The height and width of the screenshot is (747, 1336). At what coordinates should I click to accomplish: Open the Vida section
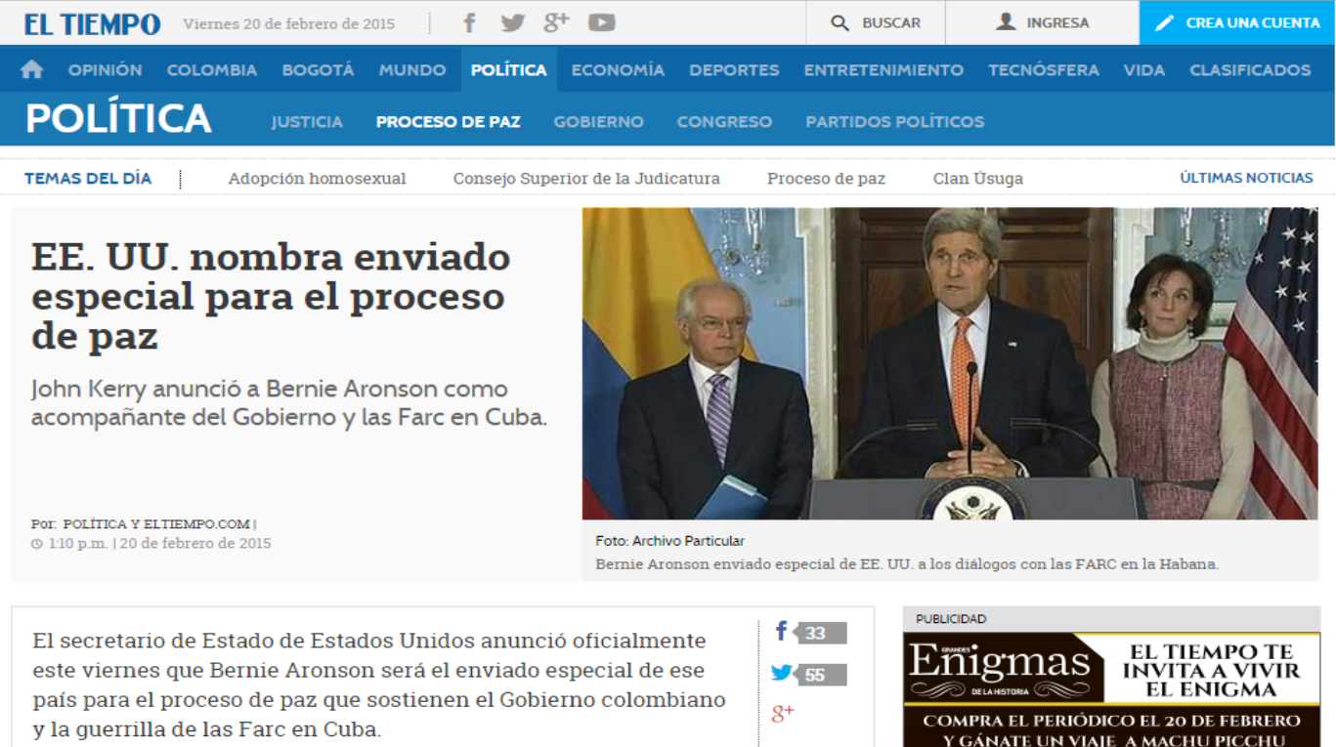point(1144,70)
